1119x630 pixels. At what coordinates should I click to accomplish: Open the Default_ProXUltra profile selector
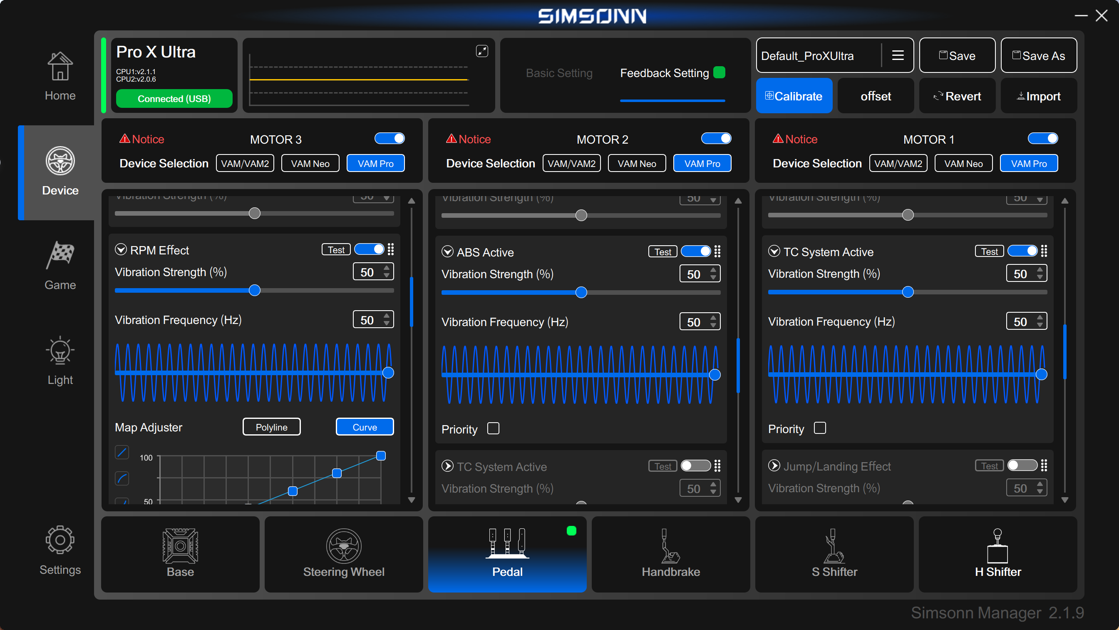834,55
